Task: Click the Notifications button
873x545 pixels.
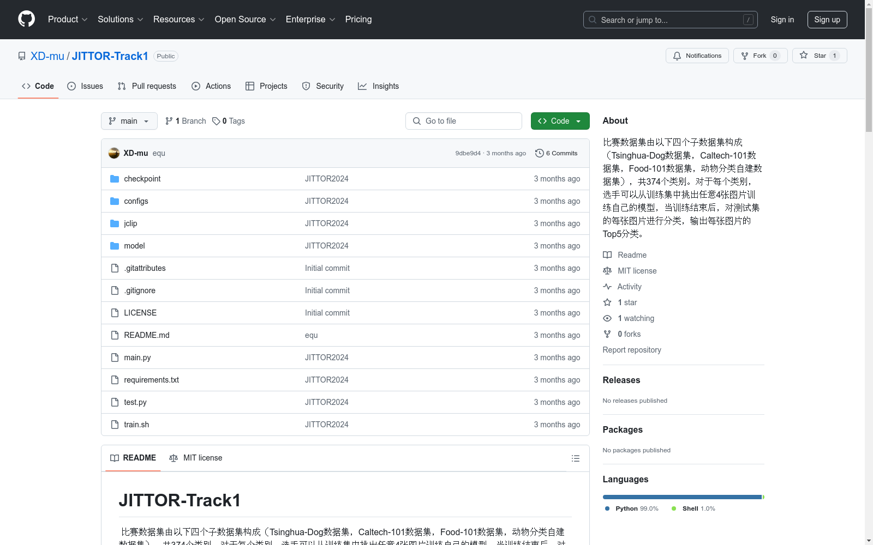Action: click(697, 56)
